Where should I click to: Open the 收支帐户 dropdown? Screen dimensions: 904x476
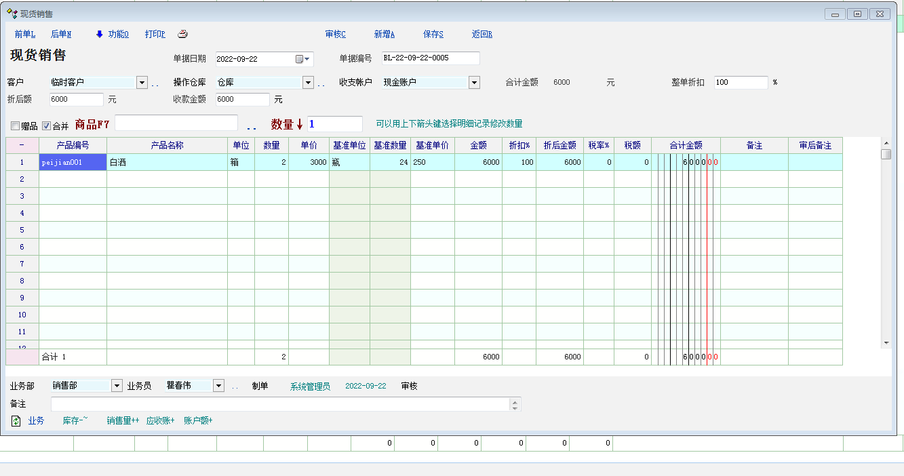474,83
